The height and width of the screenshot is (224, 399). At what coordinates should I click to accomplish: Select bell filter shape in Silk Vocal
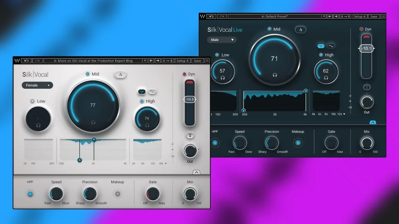142,92
